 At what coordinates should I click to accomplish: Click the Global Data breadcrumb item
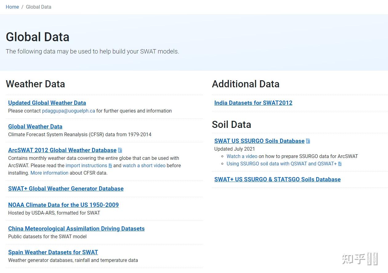coord(38,7)
